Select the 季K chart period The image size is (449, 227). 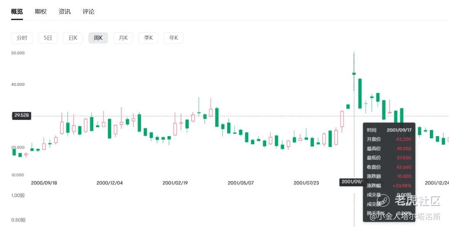[x=148, y=38]
